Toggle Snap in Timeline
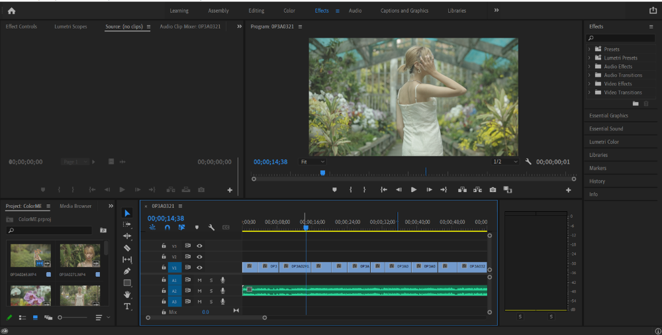This screenshot has width=662, height=335. pos(167,227)
